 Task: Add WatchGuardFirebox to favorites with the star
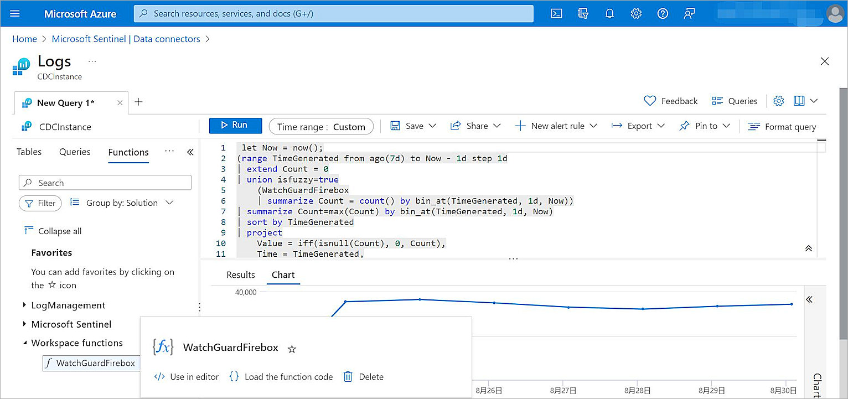click(292, 349)
